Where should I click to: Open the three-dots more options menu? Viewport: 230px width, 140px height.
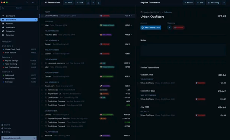224,3
